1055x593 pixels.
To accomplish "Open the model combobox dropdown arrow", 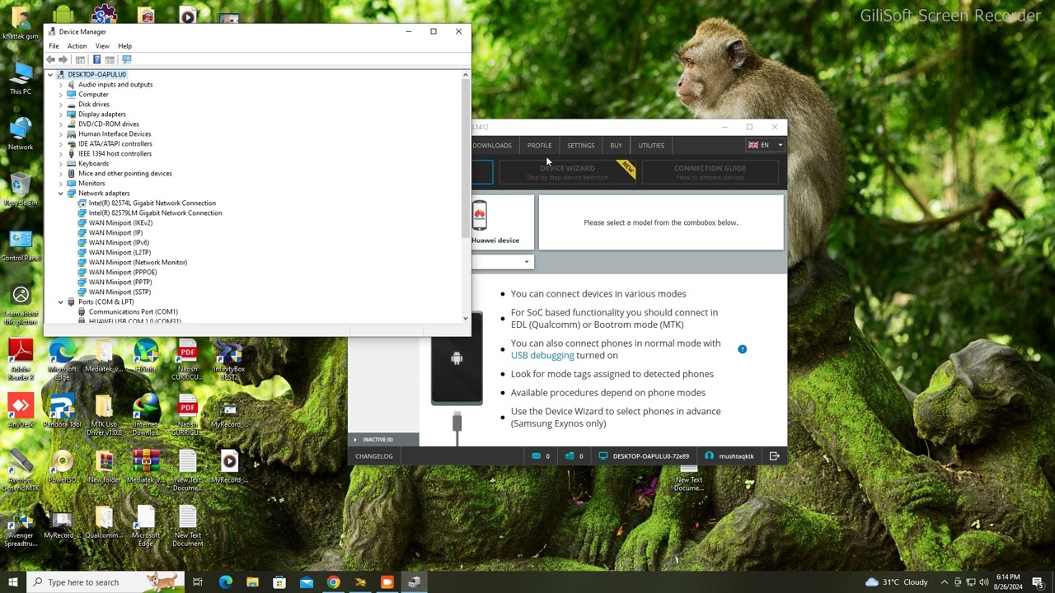I will coord(526,262).
